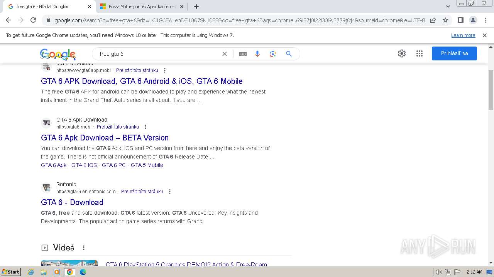Focus the Google search field
The width and height of the screenshot is (494, 277).
158,54
